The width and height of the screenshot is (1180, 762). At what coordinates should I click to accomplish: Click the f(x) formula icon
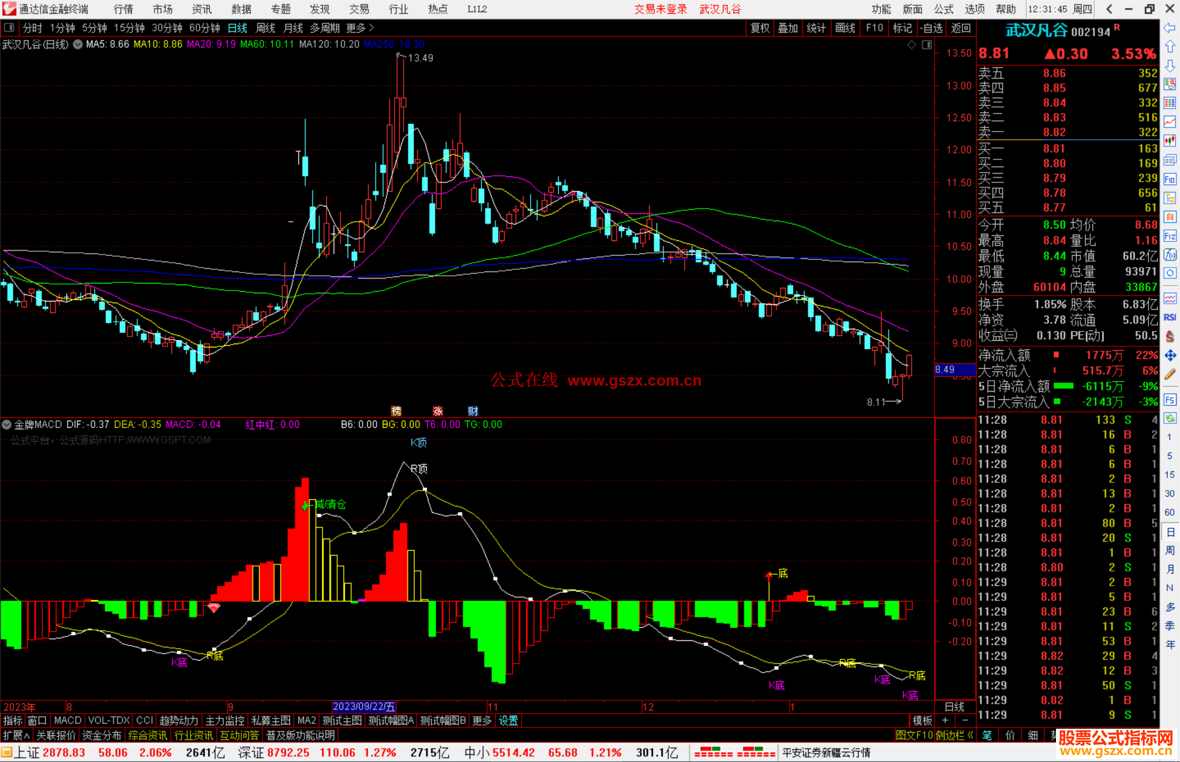(x=1170, y=255)
